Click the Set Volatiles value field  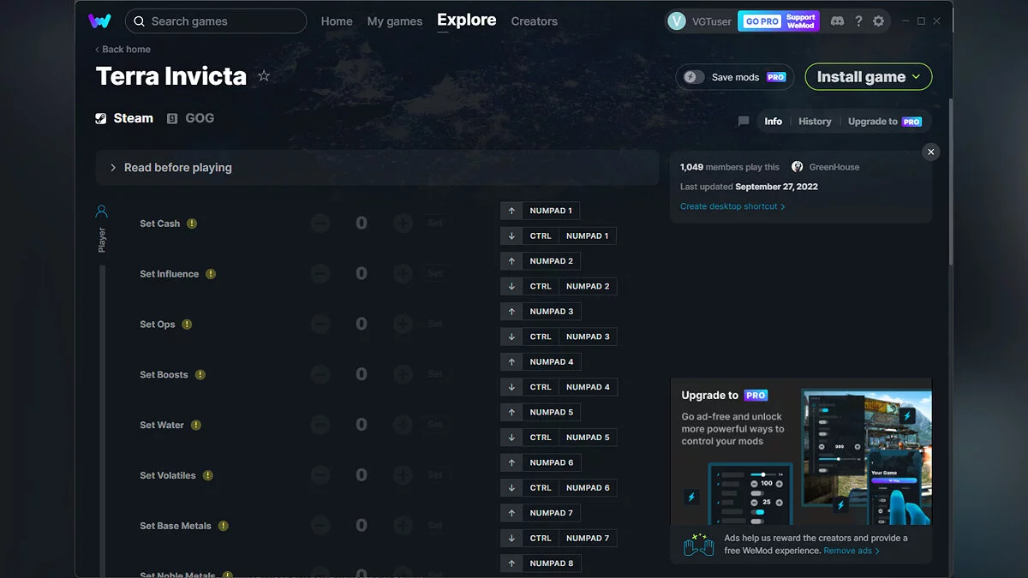pyautogui.click(x=362, y=475)
